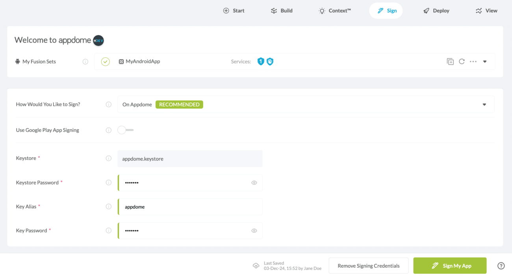Screen dimensions: 512x276
Task: Click the appdome.keystore file field
Action: pyautogui.click(x=190, y=159)
